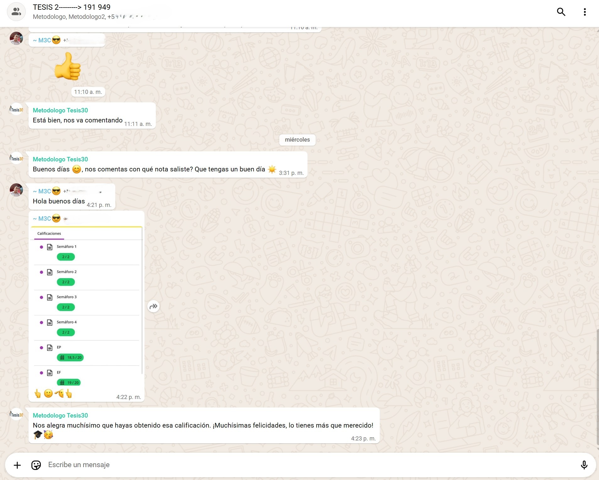Click sender name above 'Buenos días' message
The width and height of the screenshot is (599, 480).
[60, 159]
